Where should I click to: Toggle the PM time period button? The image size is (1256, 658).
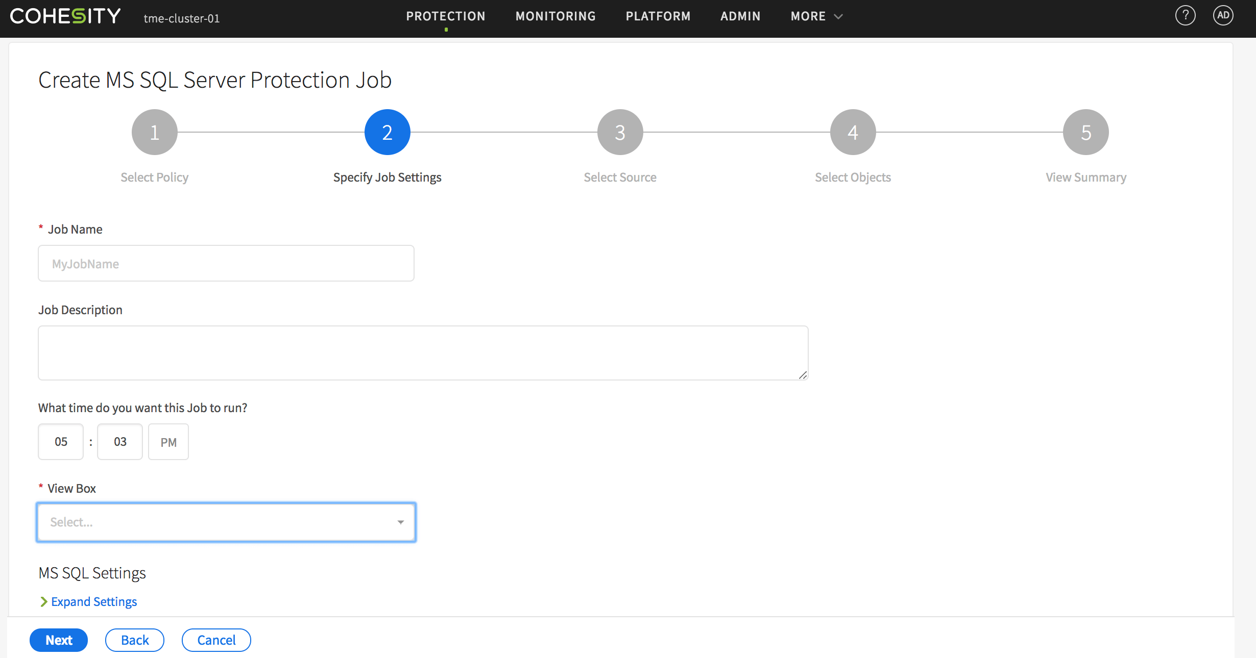click(x=168, y=442)
